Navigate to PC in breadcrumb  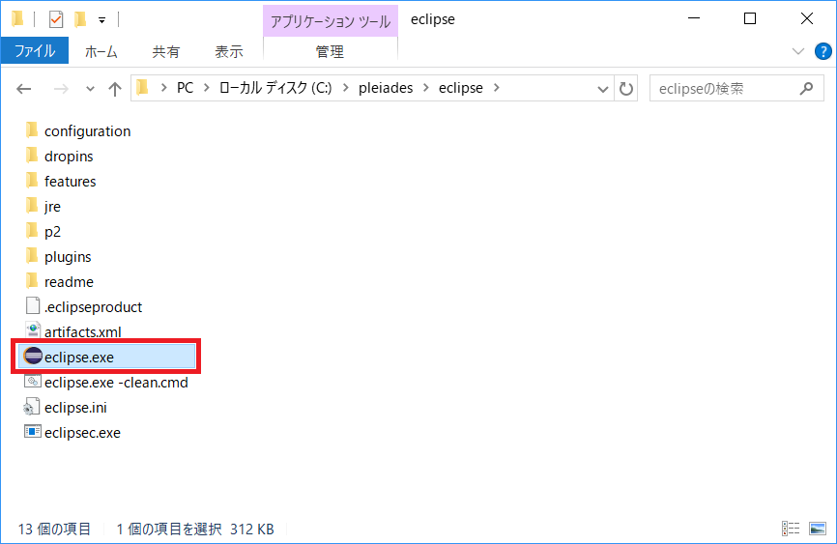[x=185, y=88]
